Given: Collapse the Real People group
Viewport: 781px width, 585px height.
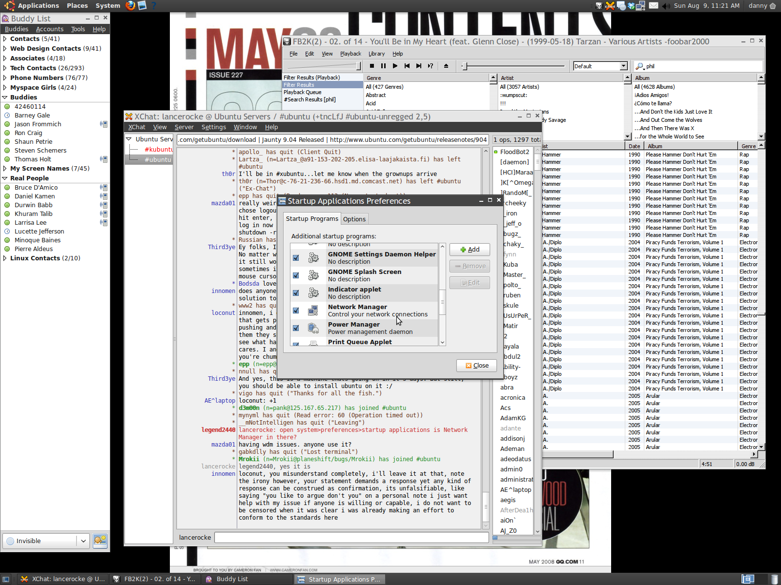Looking at the screenshot, I should (x=5, y=178).
